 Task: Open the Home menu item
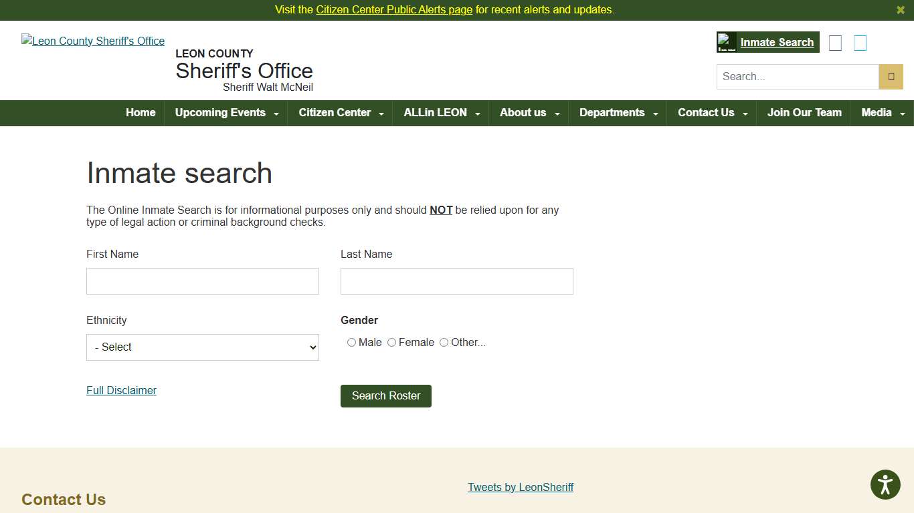(x=140, y=113)
